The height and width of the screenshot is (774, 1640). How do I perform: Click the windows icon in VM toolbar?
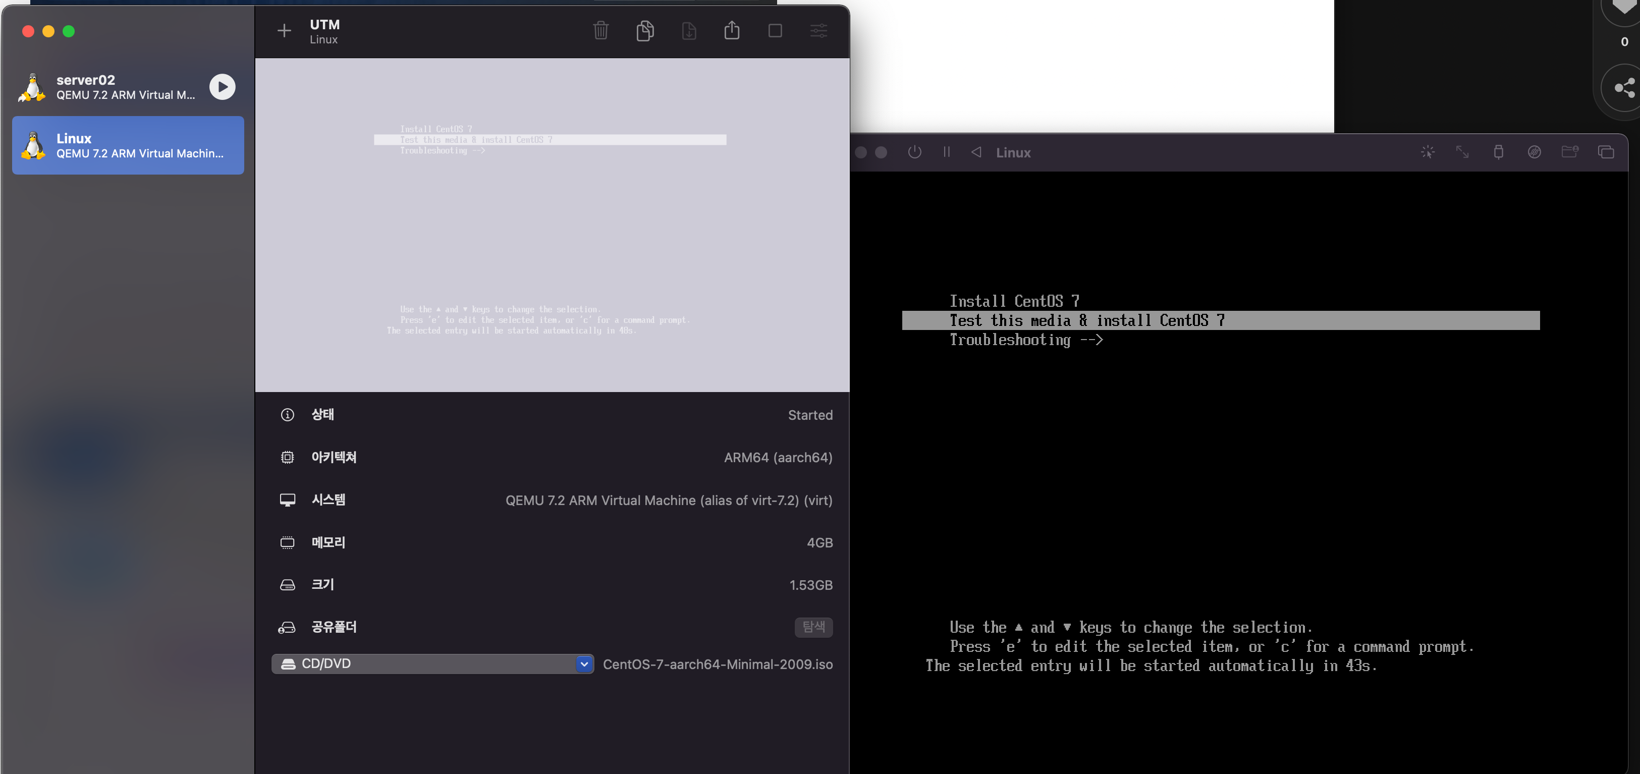tap(1606, 152)
